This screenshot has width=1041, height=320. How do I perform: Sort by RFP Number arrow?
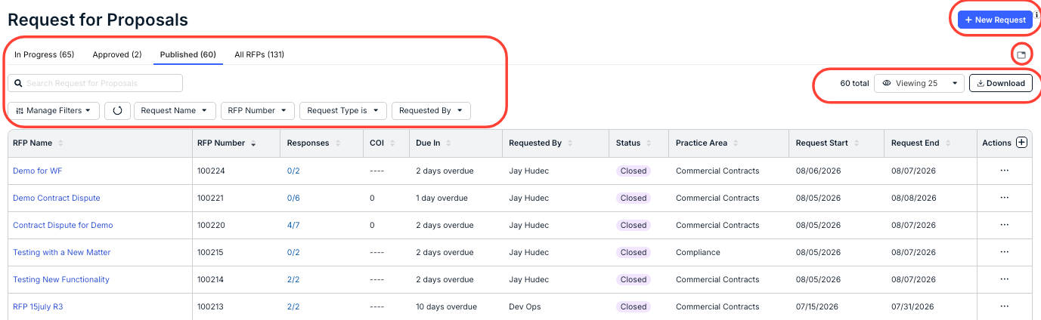tap(253, 143)
